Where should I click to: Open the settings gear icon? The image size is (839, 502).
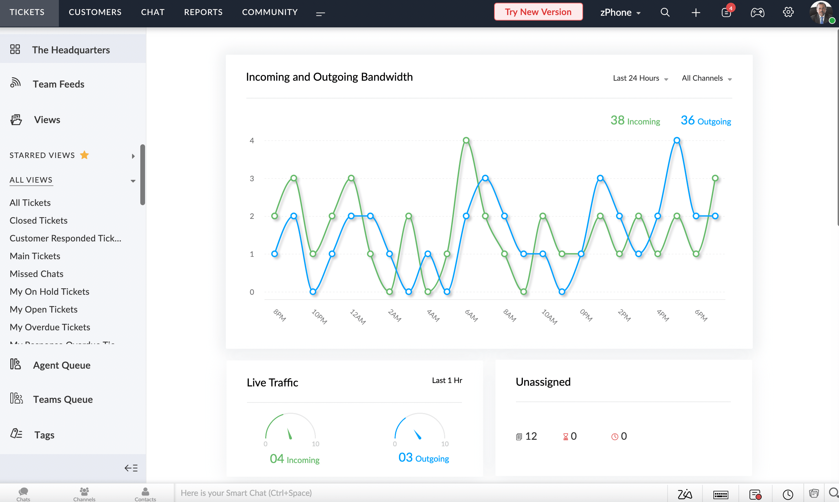point(788,12)
